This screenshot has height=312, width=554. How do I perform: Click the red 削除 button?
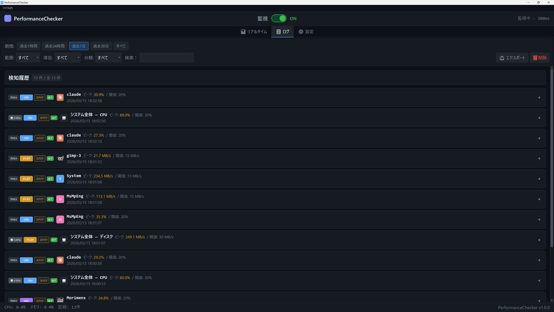click(539, 57)
